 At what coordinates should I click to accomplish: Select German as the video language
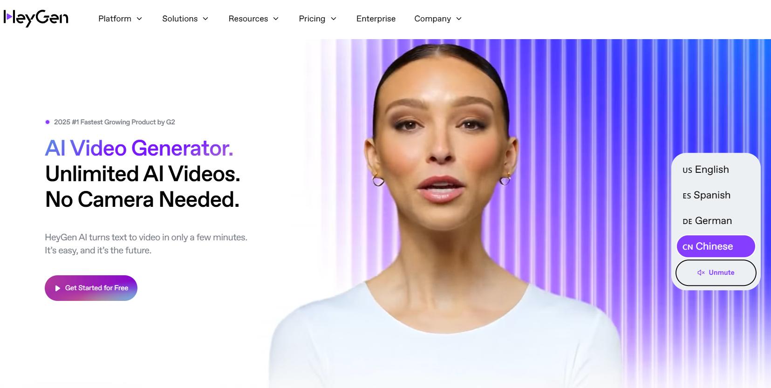[x=716, y=221]
